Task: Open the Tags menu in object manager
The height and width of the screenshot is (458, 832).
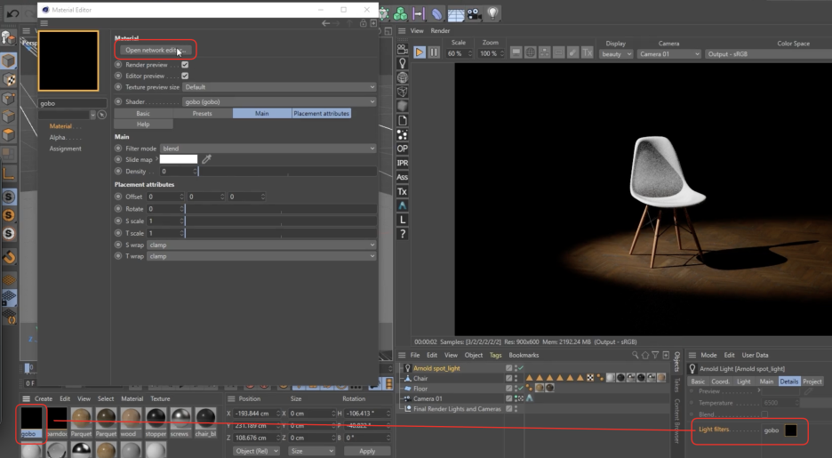Action: (495, 355)
